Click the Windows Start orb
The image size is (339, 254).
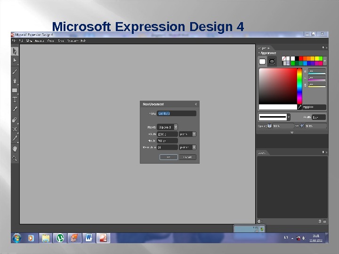[x=16, y=238]
